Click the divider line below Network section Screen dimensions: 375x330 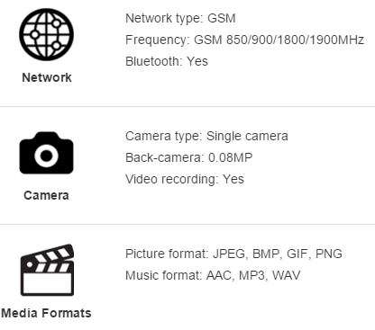(187, 106)
